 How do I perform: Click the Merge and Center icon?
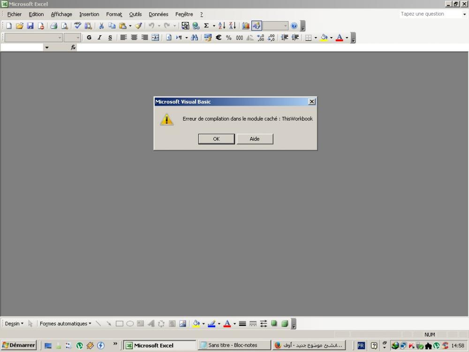155,38
